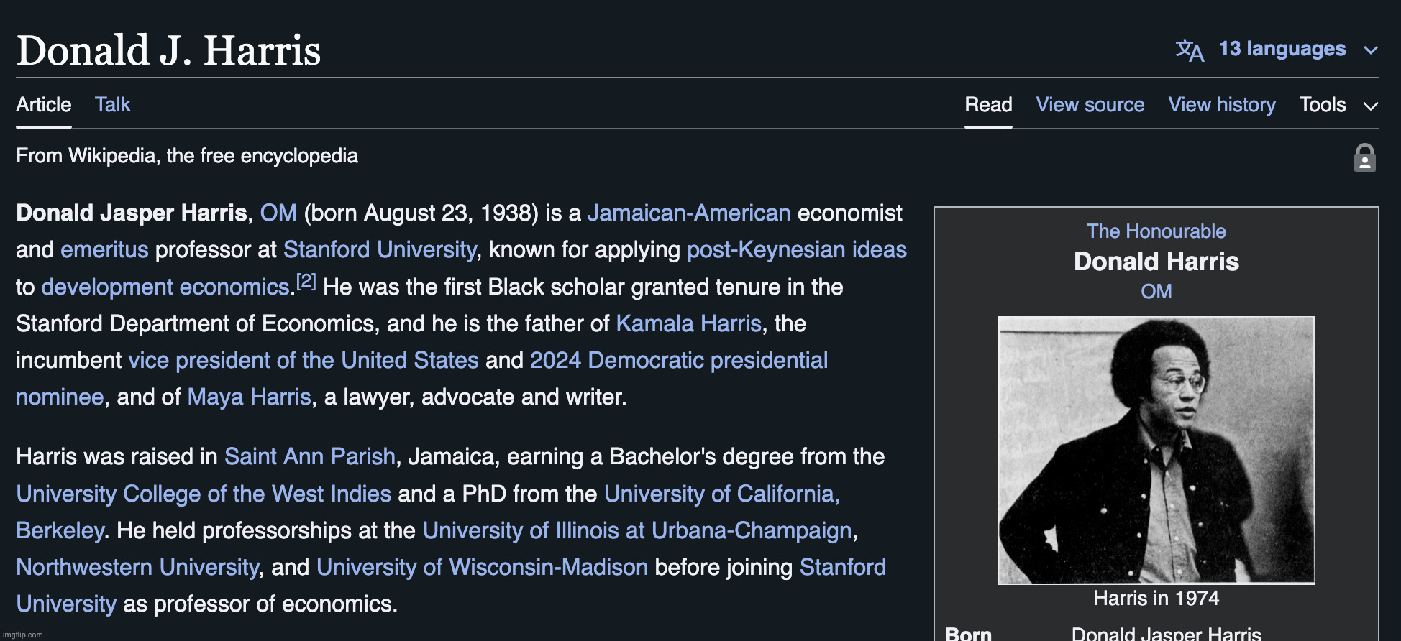Open the View history tab
This screenshot has height=641, width=1401.
(x=1221, y=105)
